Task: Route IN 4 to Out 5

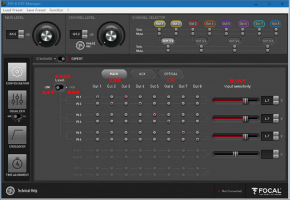Action: coord(155,122)
